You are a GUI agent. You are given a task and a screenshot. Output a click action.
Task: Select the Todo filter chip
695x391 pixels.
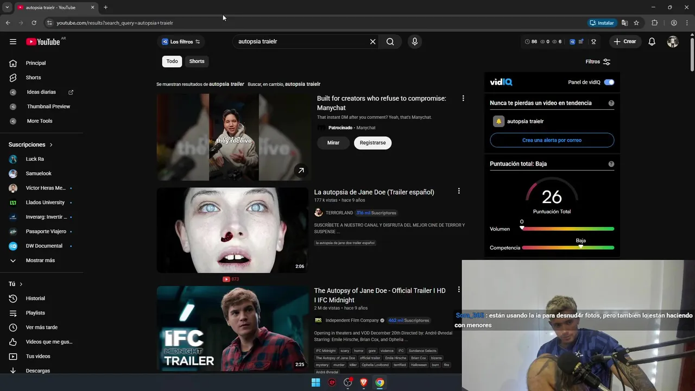click(172, 61)
